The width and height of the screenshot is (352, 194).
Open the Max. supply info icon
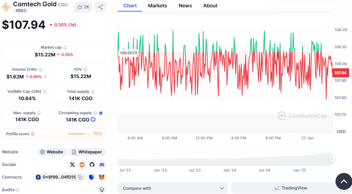[39, 113]
